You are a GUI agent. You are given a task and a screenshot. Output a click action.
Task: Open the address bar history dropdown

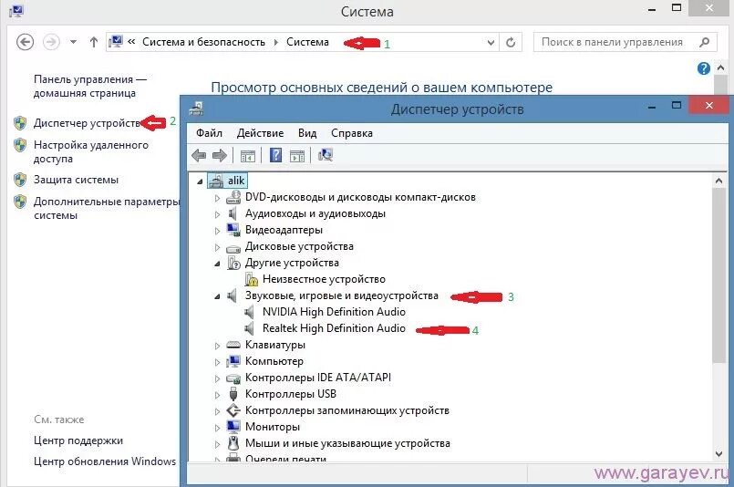[x=491, y=43]
